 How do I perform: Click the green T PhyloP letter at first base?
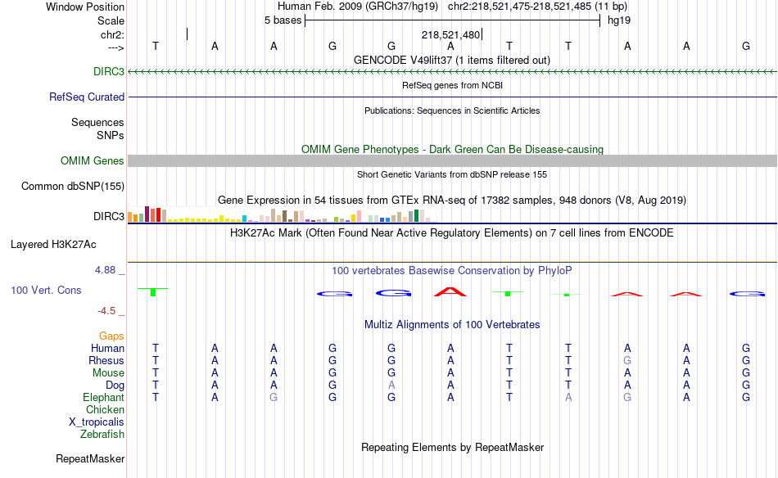click(153, 291)
